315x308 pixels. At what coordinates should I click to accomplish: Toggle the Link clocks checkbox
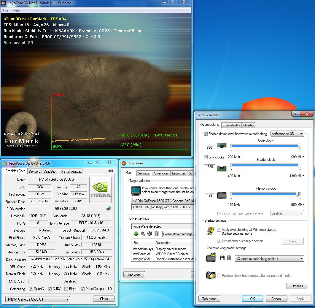point(206,157)
